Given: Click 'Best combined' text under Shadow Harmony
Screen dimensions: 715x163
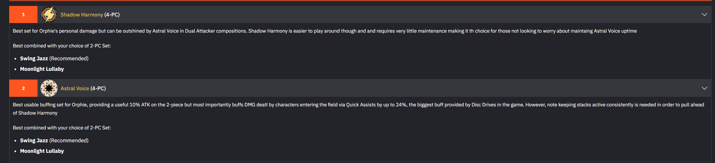Looking at the screenshot, I should (62, 46).
